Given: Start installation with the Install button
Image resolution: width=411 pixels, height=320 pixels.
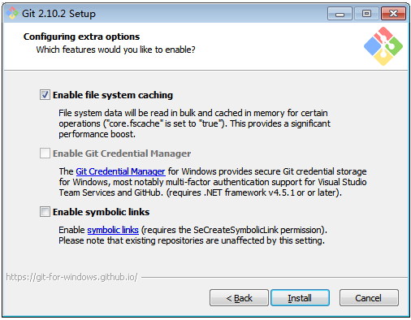Looking at the screenshot, I should 300,298.
